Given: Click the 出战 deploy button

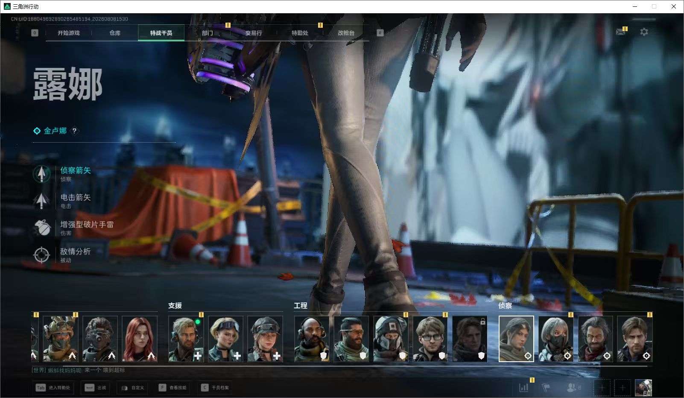Looking at the screenshot, I should 96,388.
